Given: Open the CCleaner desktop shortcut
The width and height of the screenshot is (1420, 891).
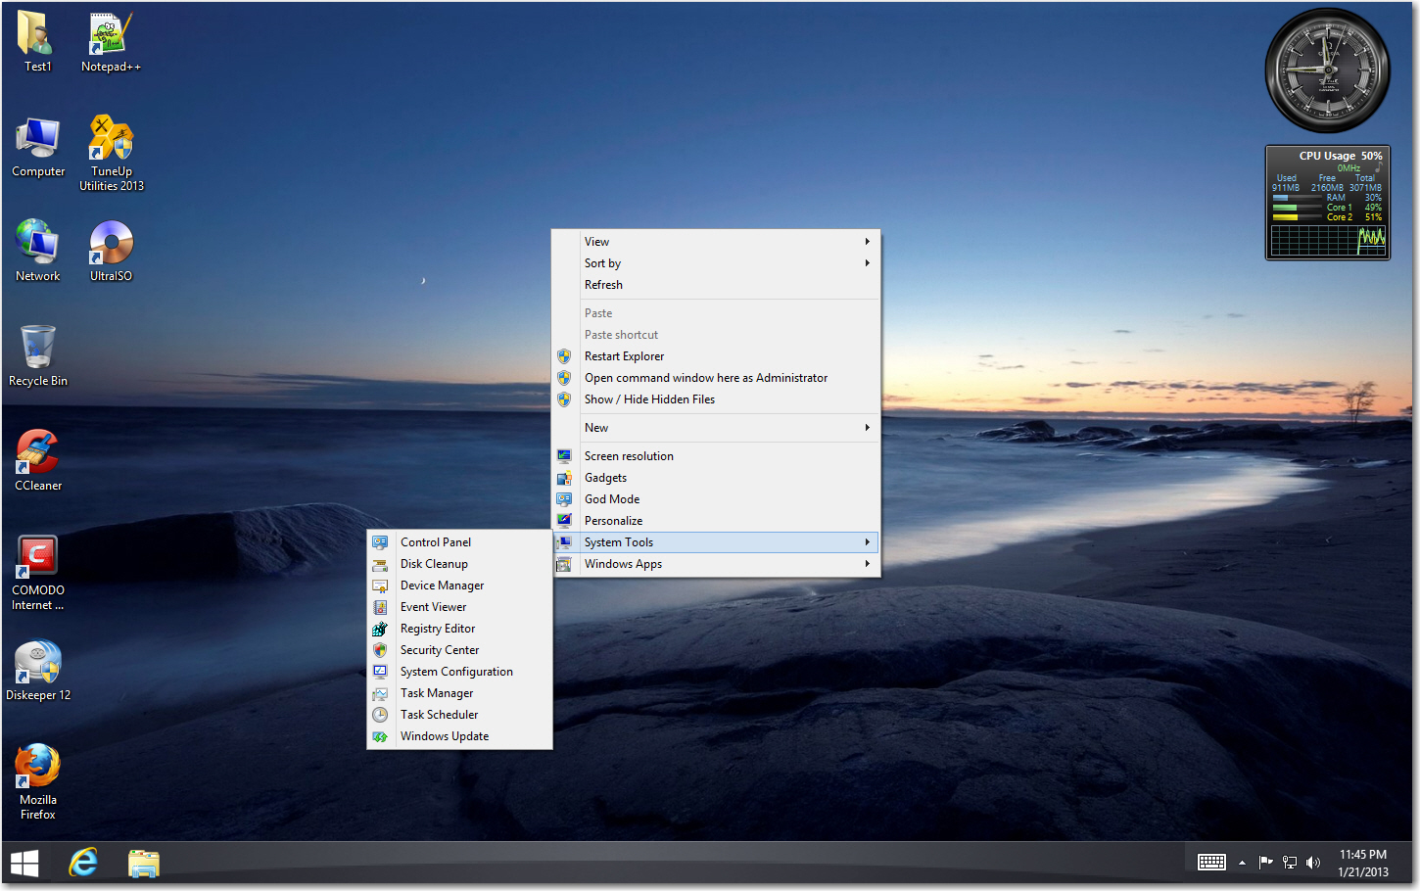Looking at the screenshot, I should (38, 459).
